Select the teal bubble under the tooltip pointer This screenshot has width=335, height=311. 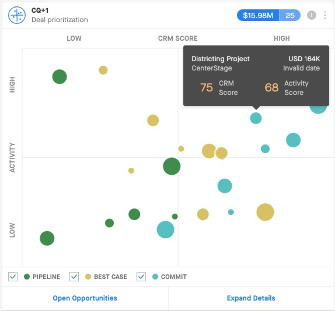pos(256,118)
